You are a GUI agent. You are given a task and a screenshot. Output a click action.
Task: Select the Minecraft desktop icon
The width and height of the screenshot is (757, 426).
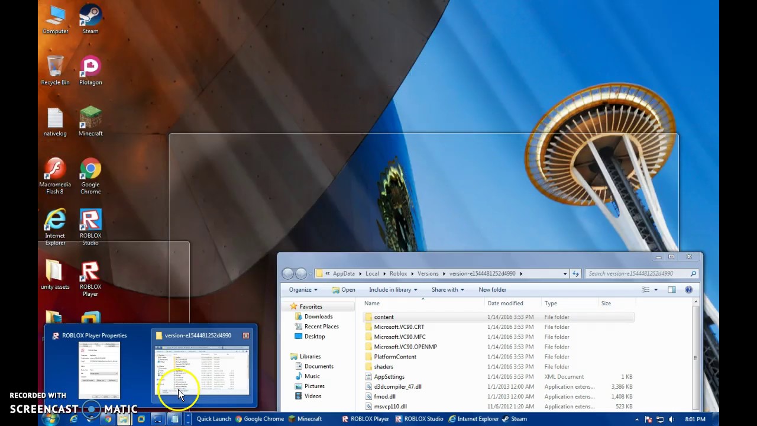point(90,122)
